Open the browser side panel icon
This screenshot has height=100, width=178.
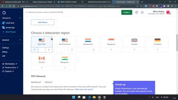click(168, 6)
